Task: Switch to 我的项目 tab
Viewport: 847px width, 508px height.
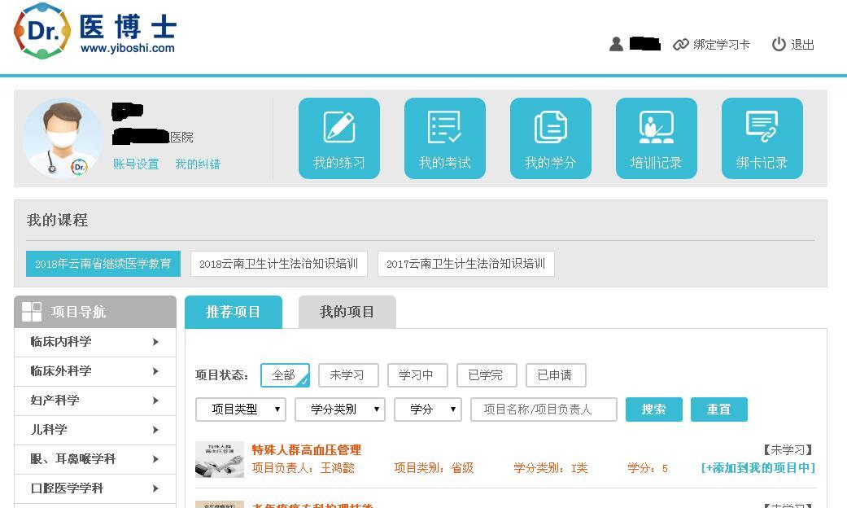Action: tap(347, 312)
